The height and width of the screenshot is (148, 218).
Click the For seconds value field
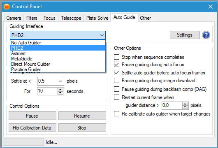coord(47,91)
